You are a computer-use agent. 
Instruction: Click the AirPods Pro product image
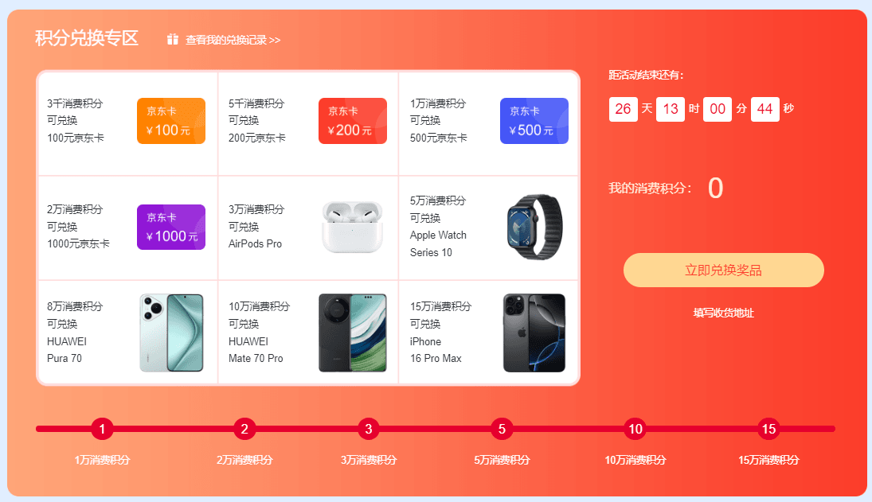pos(353,227)
